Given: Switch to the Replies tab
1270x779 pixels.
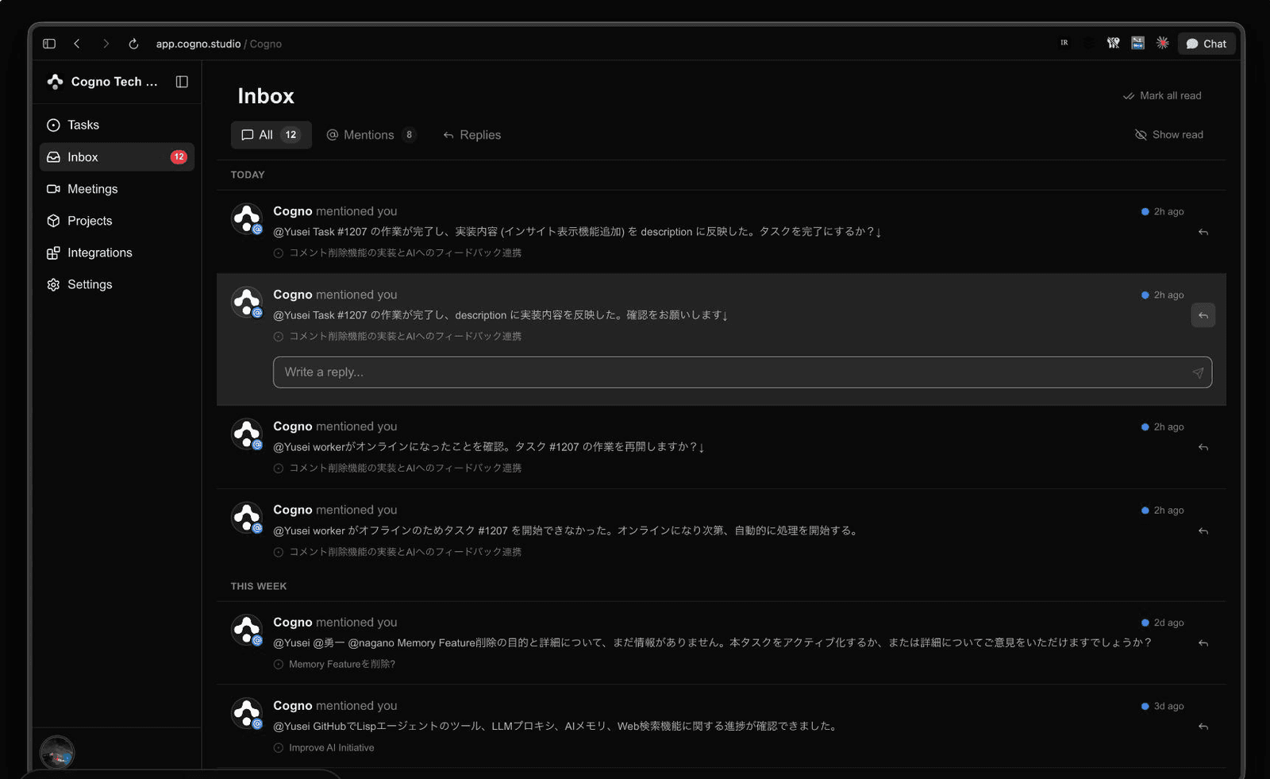Looking at the screenshot, I should [472, 135].
